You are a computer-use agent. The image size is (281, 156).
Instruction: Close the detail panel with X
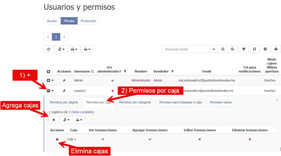pos(277,100)
